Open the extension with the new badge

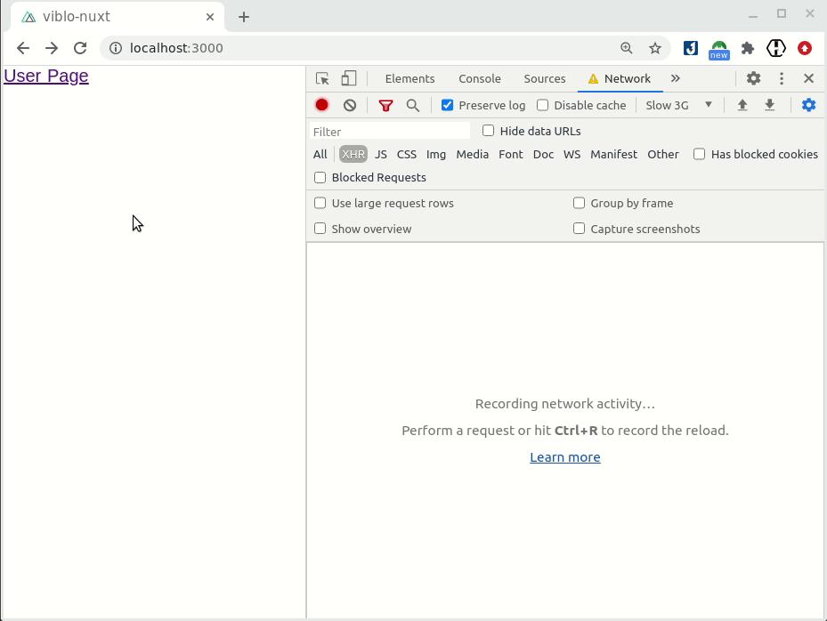point(719,50)
